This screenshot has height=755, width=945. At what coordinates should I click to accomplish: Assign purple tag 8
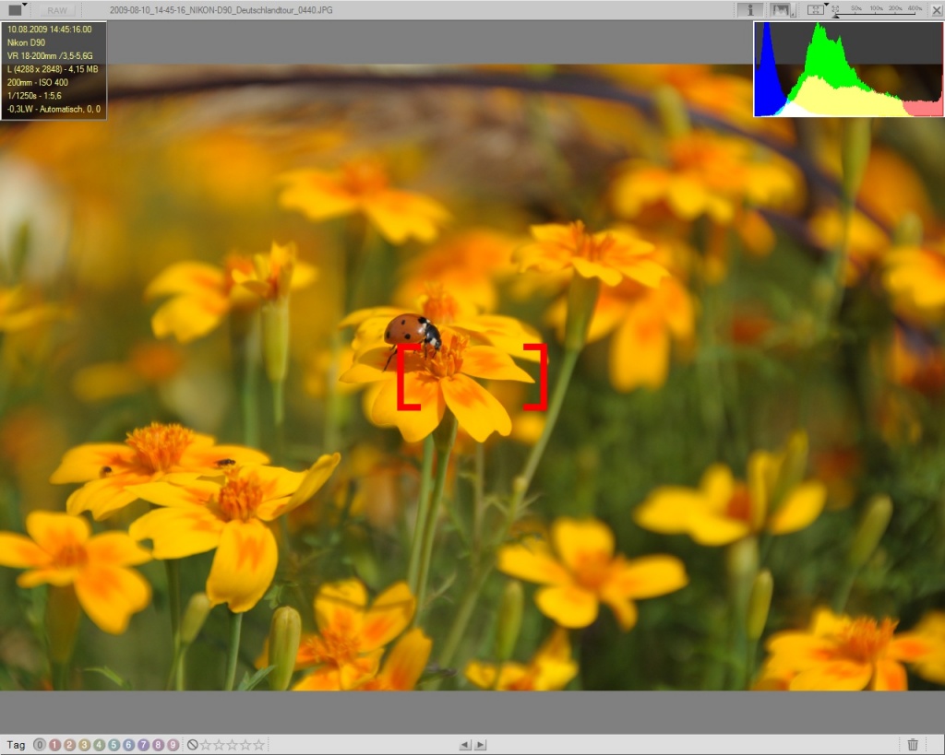point(158,745)
